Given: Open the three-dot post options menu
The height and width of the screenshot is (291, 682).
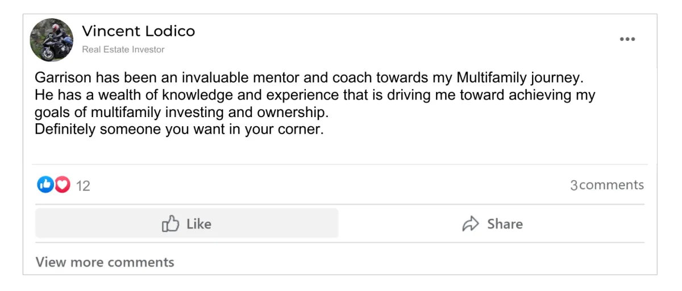Looking at the screenshot, I should pyautogui.click(x=627, y=39).
